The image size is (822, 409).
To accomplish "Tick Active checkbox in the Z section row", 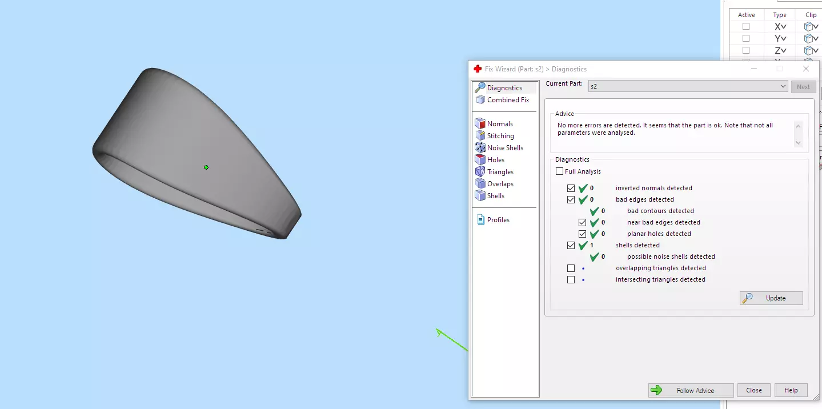I will pyautogui.click(x=746, y=50).
